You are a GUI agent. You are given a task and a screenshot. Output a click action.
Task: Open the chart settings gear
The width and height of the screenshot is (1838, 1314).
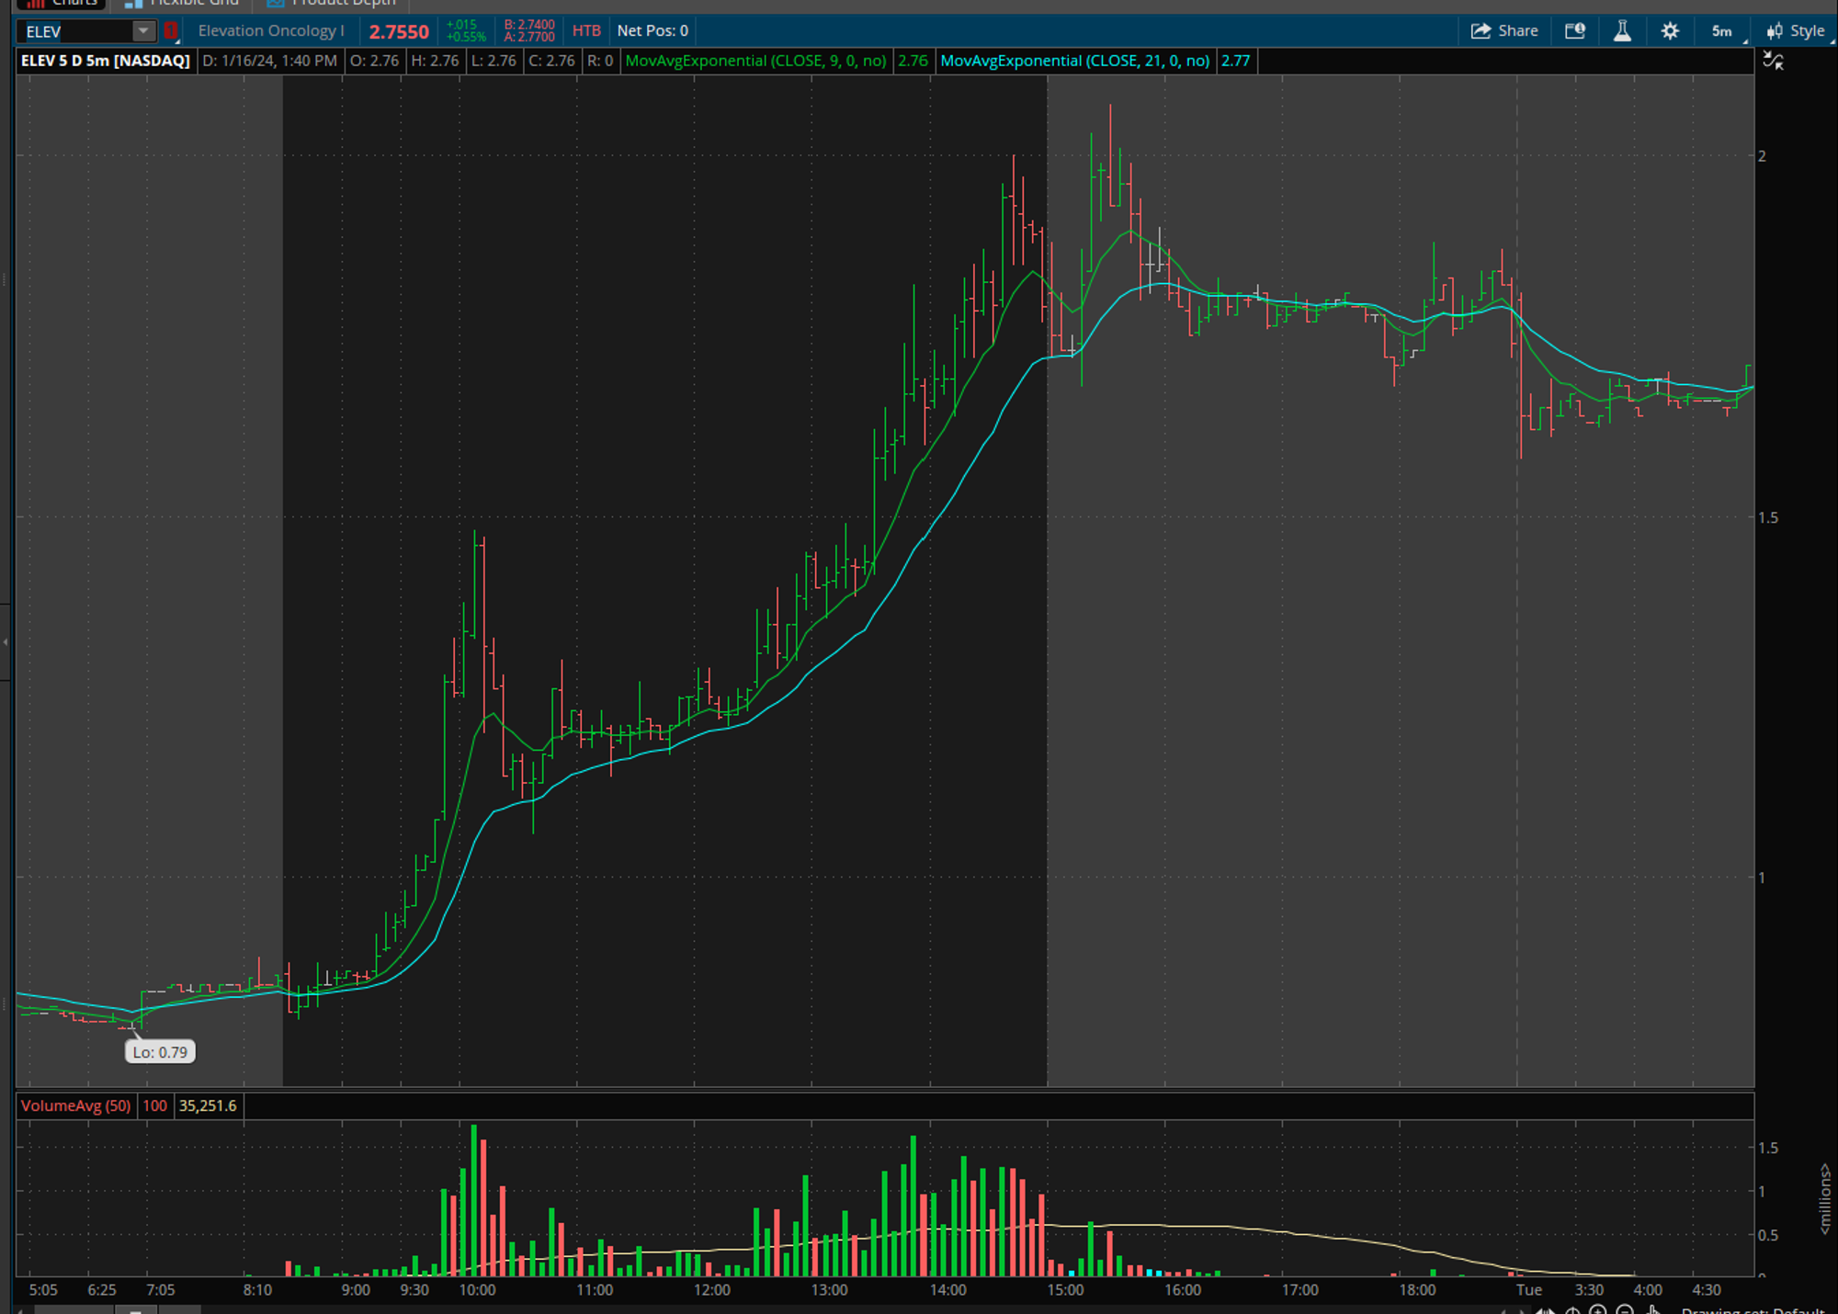click(1669, 30)
